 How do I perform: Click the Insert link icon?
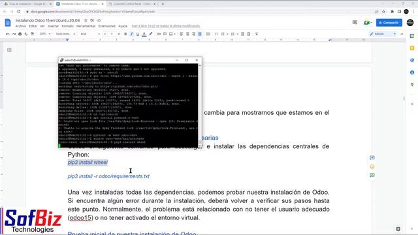[159, 34]
